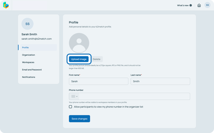Click the Delete image button
214x133 pixels.
[96, 59]
